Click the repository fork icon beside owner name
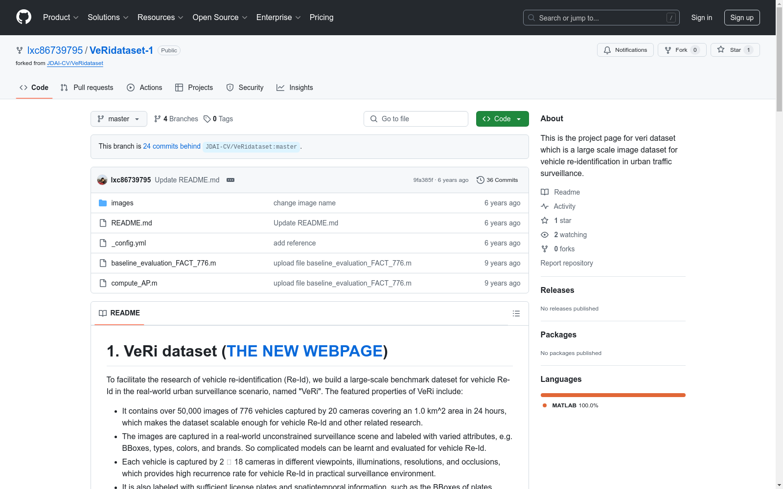The image size is (783, 489). click(20, 50)
